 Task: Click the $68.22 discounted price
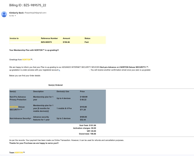point(84,100)
